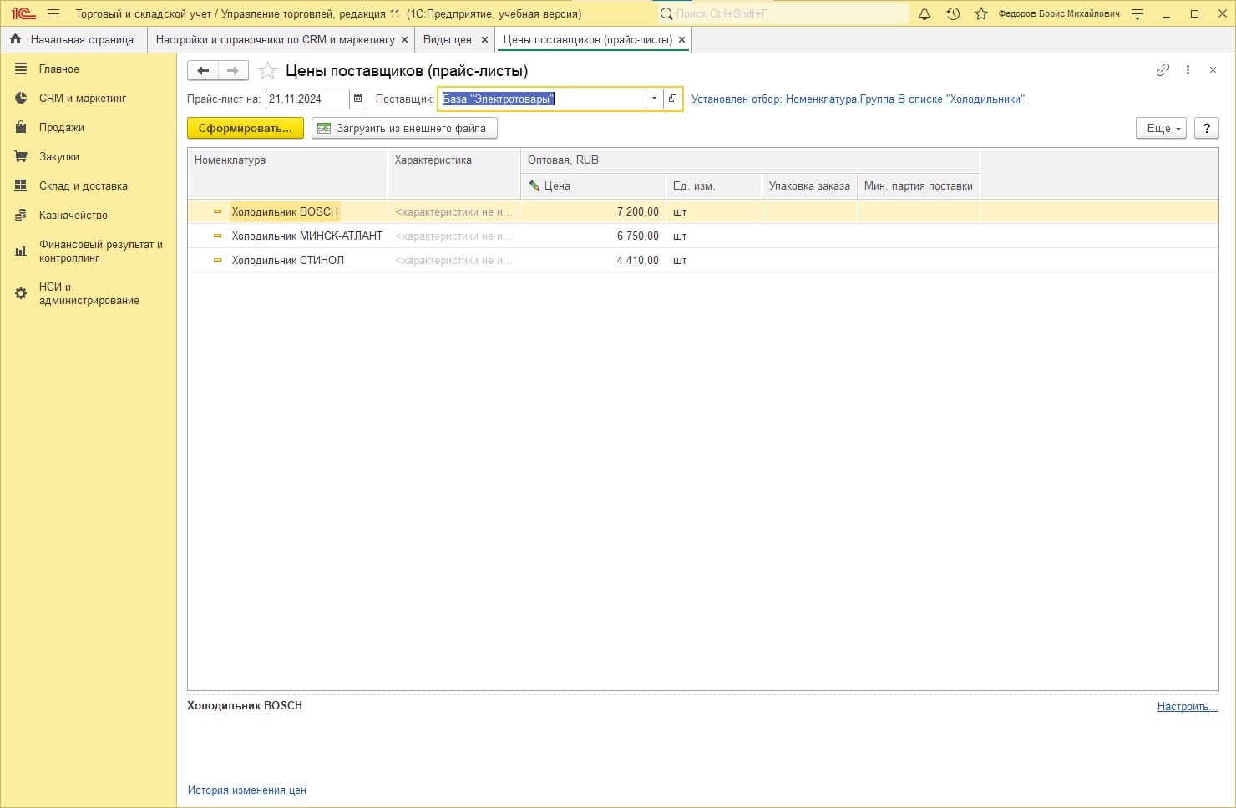Close the price list form with X
The width and height of the screenshot is (1236, 808).
pyautogui.click(x=1213, y=70)
